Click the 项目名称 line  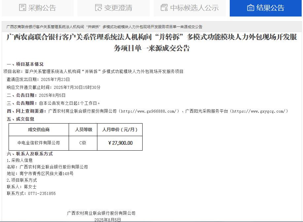coord(93,72)
